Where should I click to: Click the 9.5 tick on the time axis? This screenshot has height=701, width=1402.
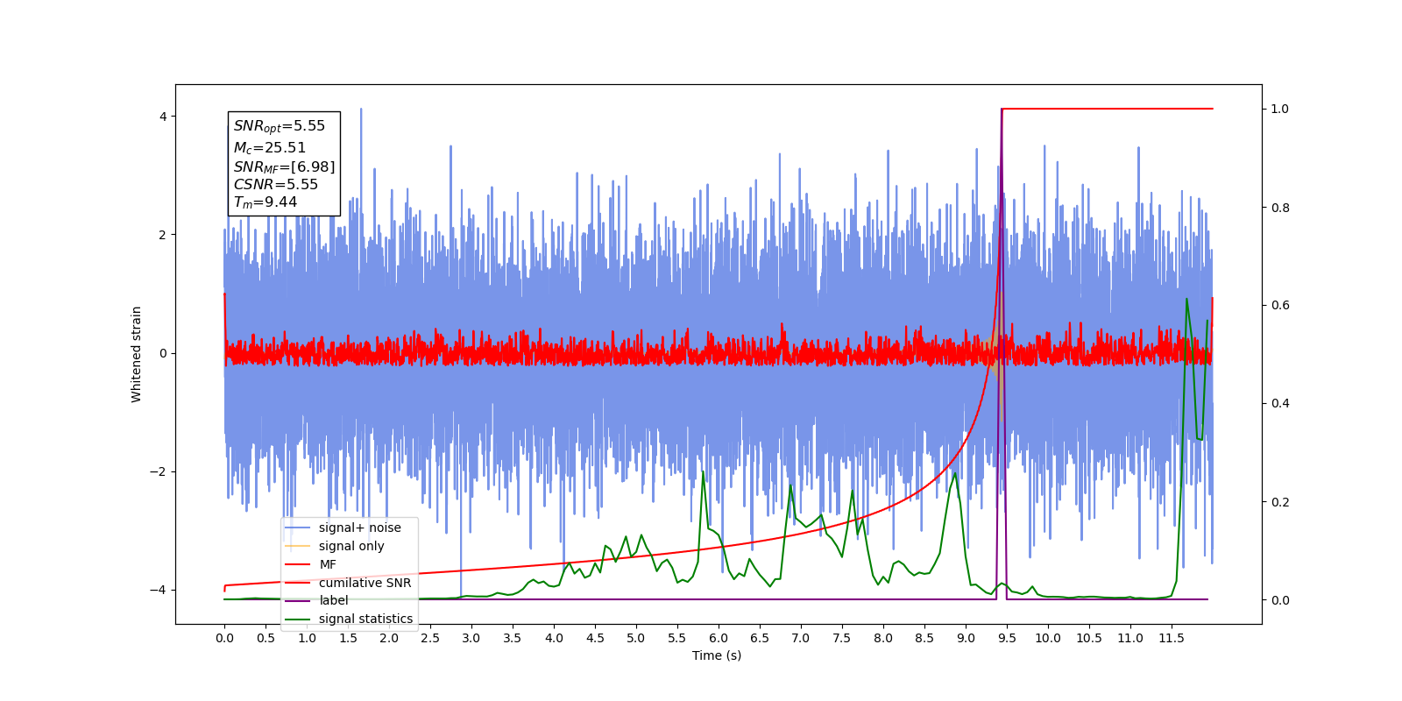(1007, 638)
